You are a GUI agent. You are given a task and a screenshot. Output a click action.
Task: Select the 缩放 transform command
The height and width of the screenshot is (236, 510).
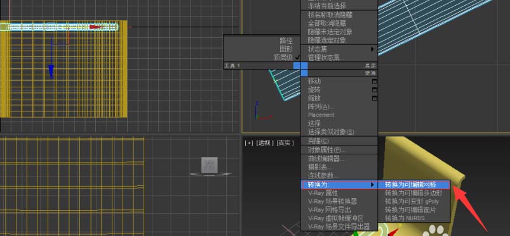(314, 98)
